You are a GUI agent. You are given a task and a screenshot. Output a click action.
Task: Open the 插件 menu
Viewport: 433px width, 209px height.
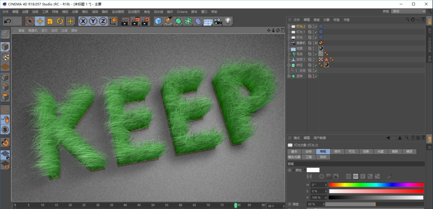pyautogui.click(x=170, y=12)
